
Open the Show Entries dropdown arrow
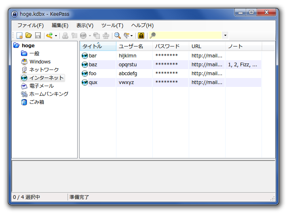click(132, 36)
